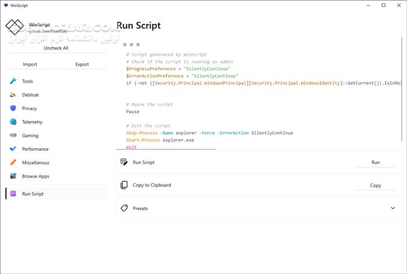Open the Gaming page
Viewport: 407px width, 274px height.
56,136
